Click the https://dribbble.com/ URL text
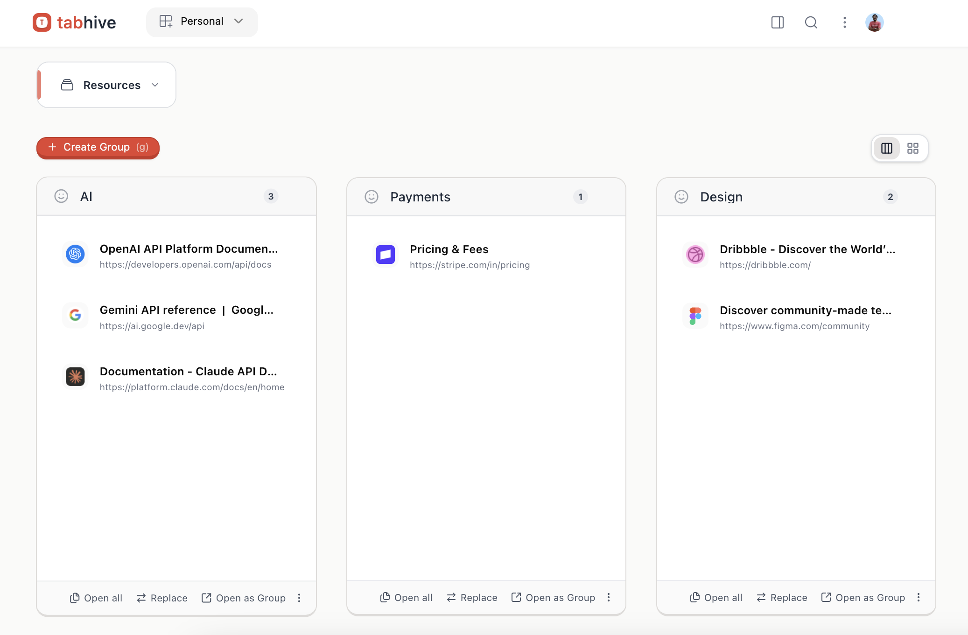The height and width of the screenshot is (635, 968). coord(765,265)
